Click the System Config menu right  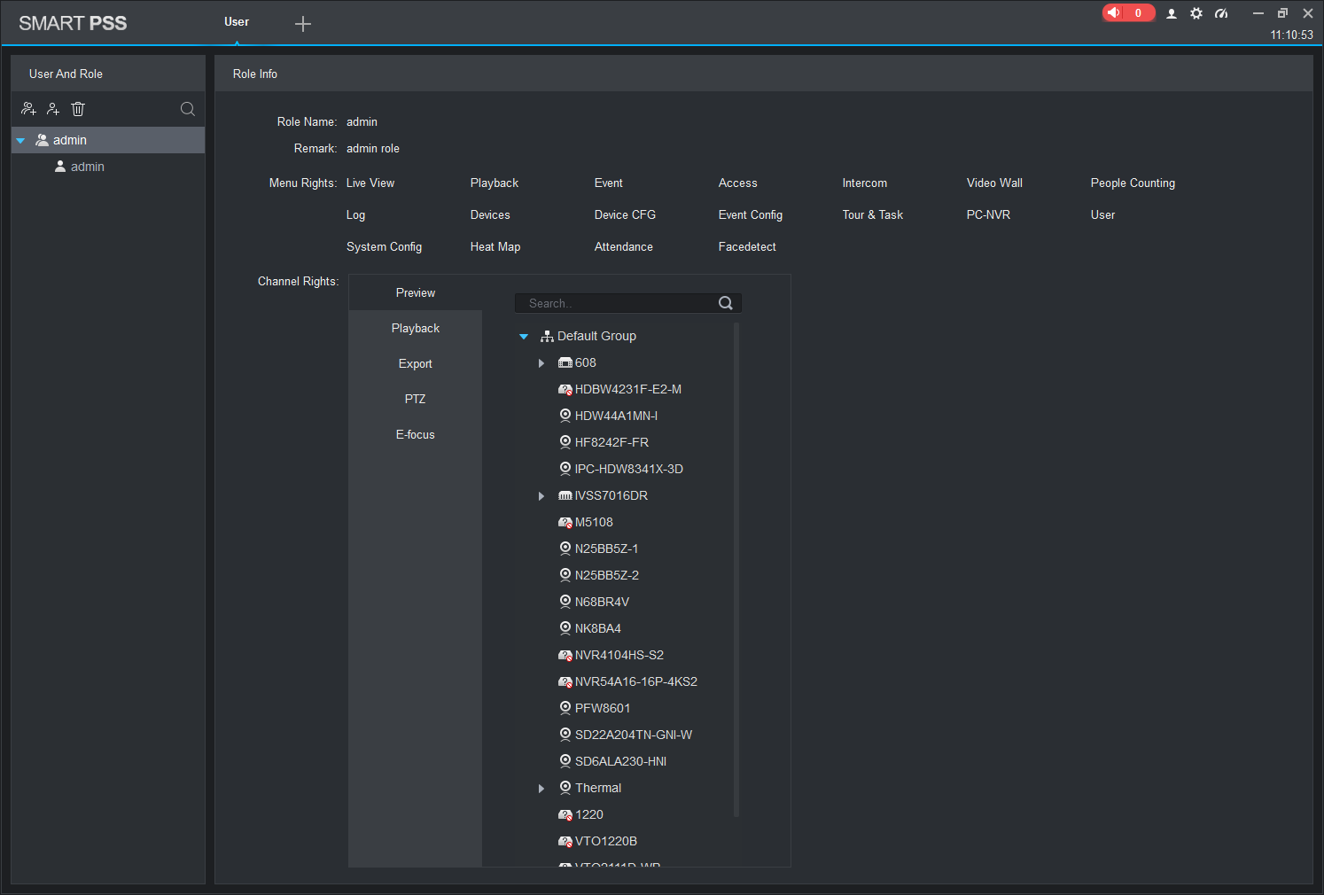pyautogui.click(x=384, y=247)
